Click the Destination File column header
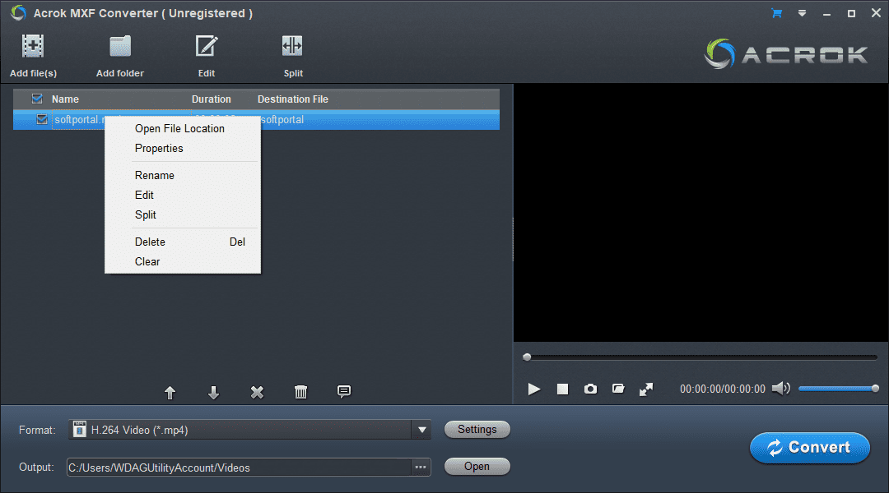This screenshot has height=493, width=889. (x=292, y=99)
